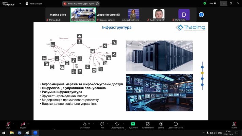The image size is (242, 136).
Task: Open reactions with Отреагировать heart icon
Action: (117, 125)
